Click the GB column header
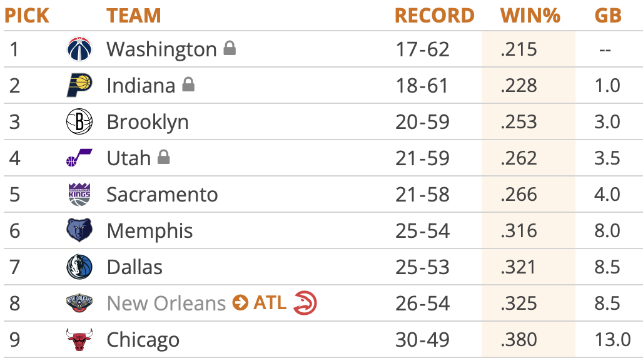Screen dimensions: 643x358 [x=607, y=15]
